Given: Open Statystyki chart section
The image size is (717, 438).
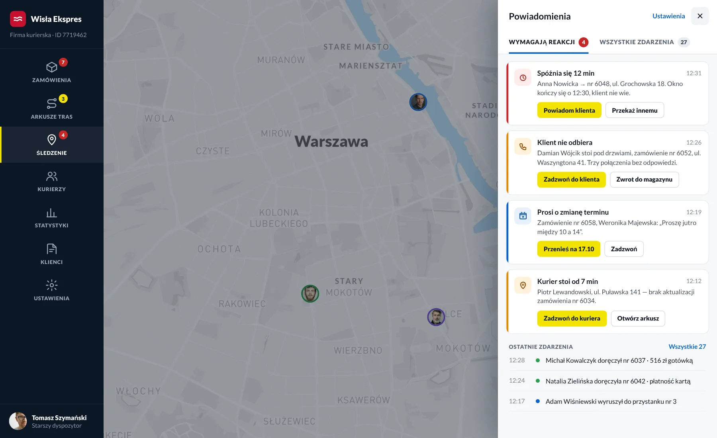Looking at the screenshot, I should coord(52,217).
